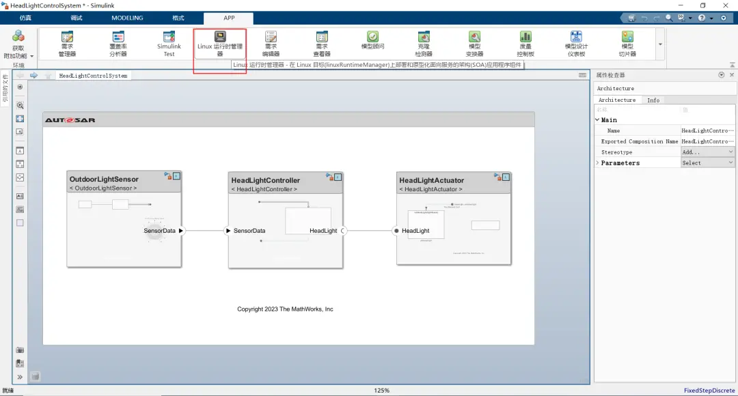Switch to the MODELING tab
This screenshot has height=396, width=738.
pyautogui.click(x=127, y=18)
